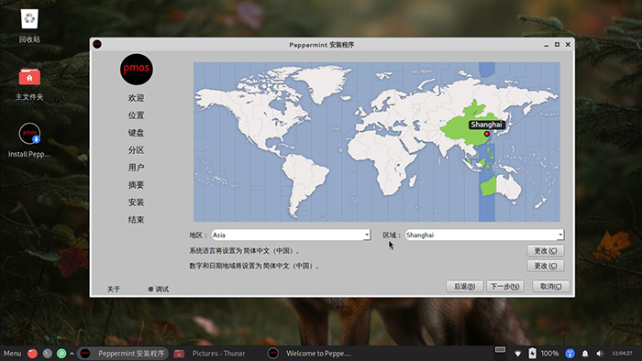Screen dimensions: 642x361
Task: Click the 下一步(N) next button
Action: [504, 286]
